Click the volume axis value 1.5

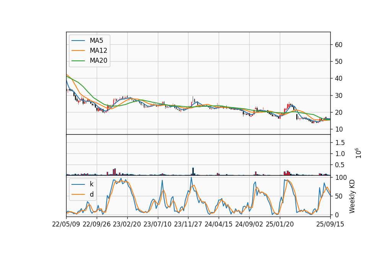[x=340, y=143]
